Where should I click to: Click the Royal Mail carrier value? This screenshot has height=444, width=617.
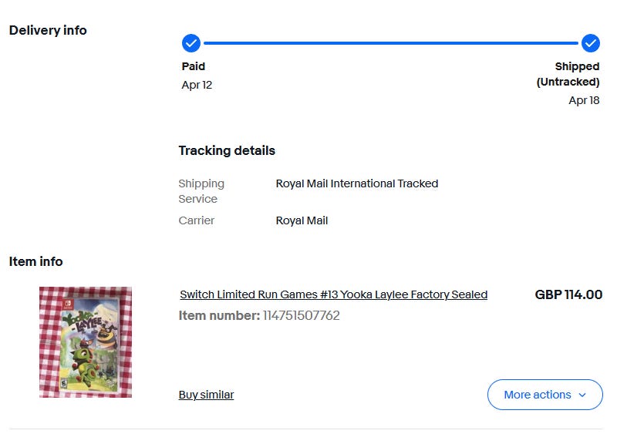[x=302, y=220]
